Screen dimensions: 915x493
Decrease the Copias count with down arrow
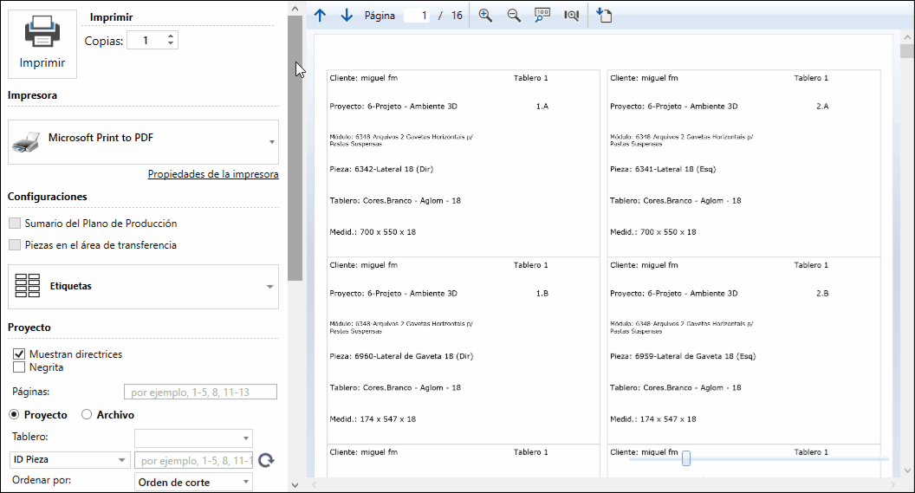pyautogui.click(x=171, y=44)
